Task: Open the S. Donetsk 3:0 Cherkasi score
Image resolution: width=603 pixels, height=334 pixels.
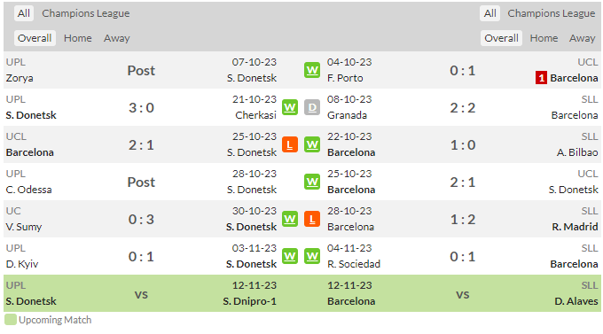Action: click(x=141, y=107)
